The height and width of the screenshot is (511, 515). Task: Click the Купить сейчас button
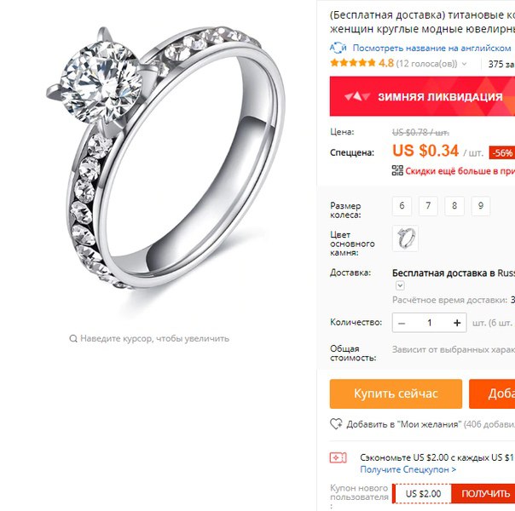(396, 393)
